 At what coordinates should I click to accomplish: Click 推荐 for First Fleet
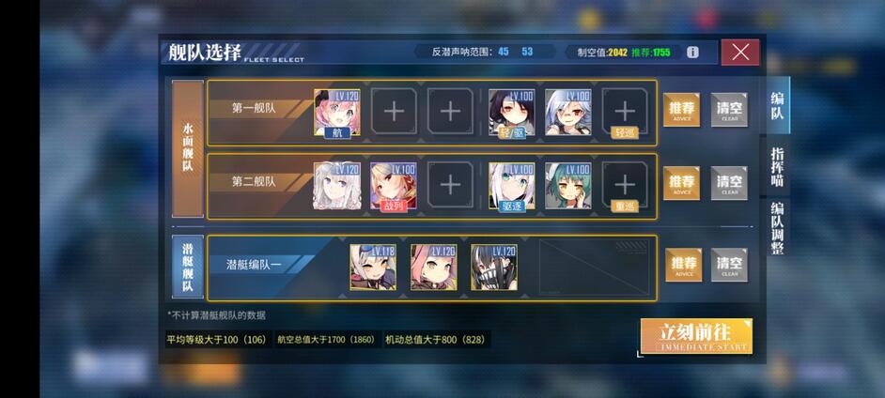pyautogui.click(x=681, y=110)
